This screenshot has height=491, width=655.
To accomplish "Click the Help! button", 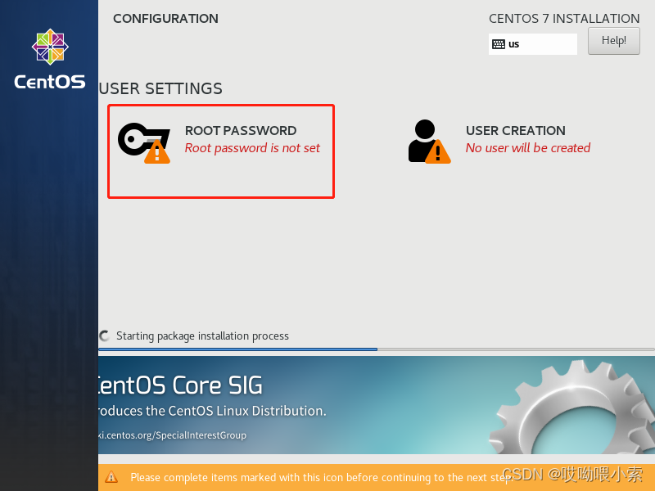I will [x=613, y=41].
